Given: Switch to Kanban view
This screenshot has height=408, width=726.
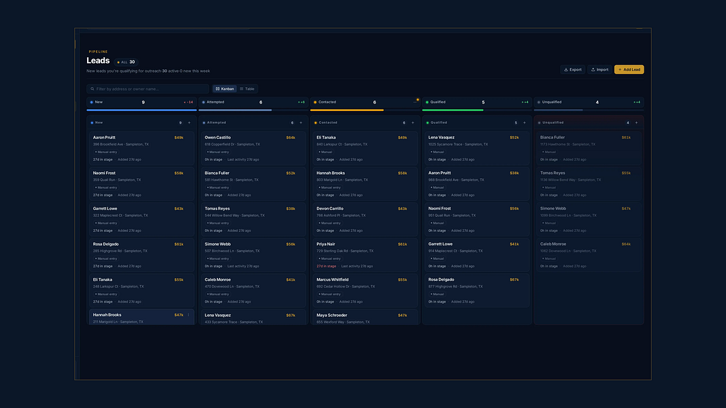Looking at the screenshot, I should tap(225, 89).
